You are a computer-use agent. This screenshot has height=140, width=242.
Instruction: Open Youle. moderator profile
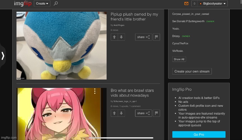coord(176,29)
